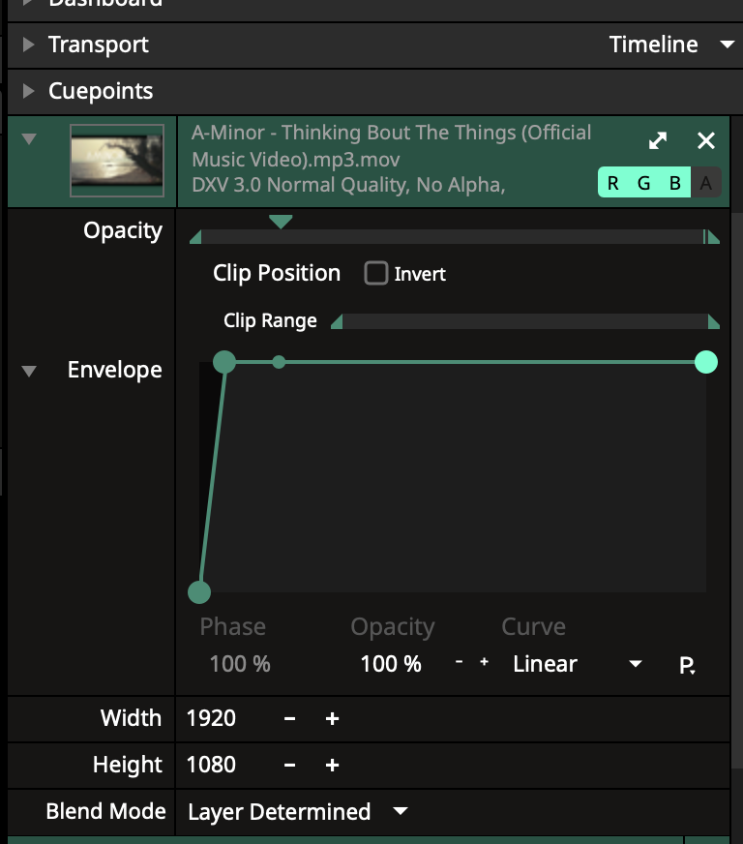Click the Width value field 1920
This screenshot has width=743, height=844.
212,718
